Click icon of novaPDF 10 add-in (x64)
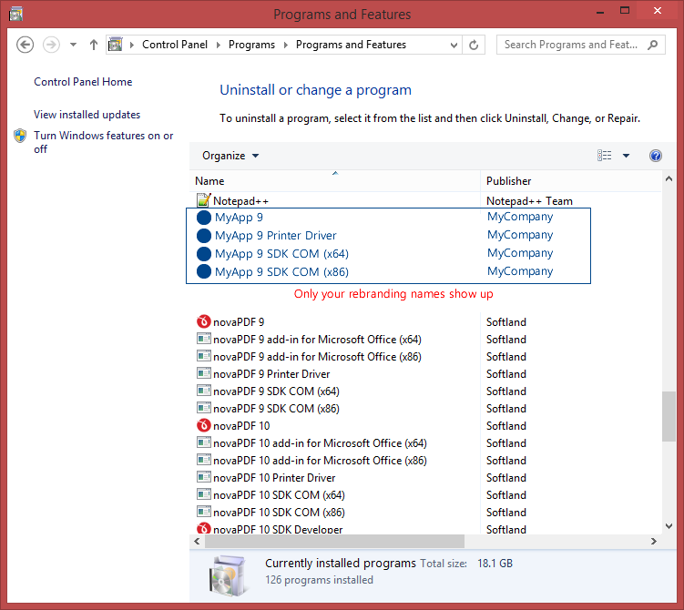Viewport: 684px width, 610px height. pyautogui.click(x=203, y=442)
